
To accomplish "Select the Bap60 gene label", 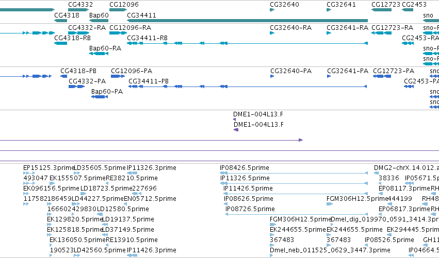I will [99, 15].
